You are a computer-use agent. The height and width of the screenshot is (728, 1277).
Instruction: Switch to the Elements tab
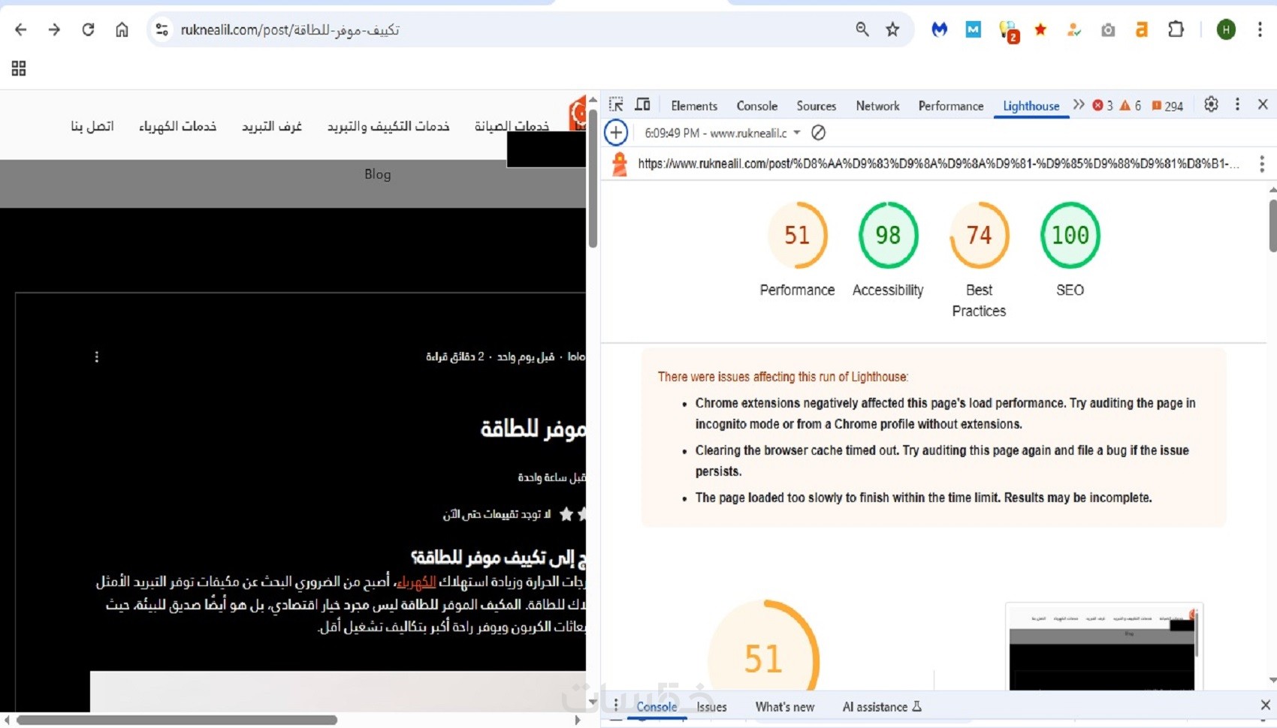click(694, 106)
